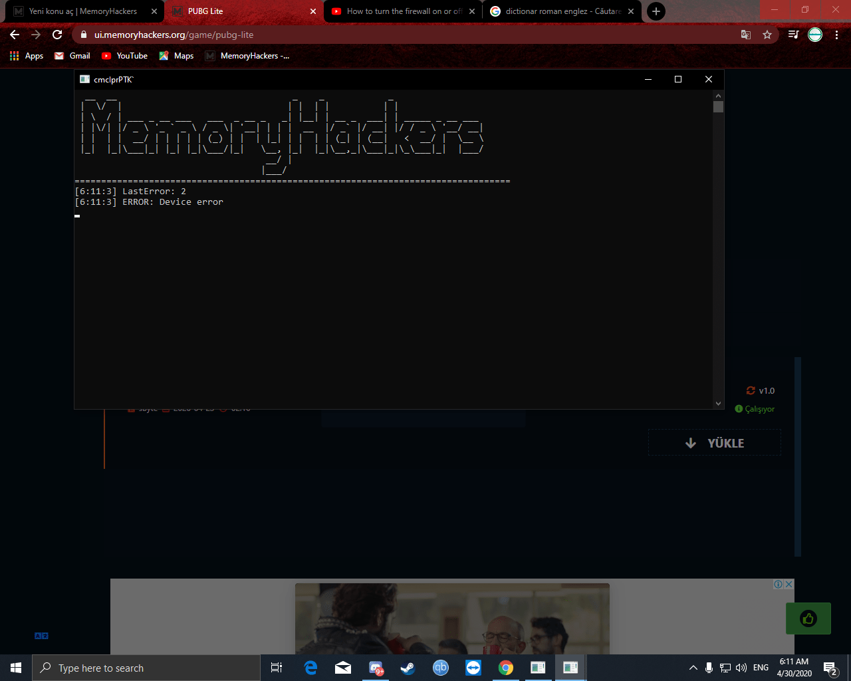The height and width of the screenshot is (681, 851).
Task: Close the dictionar roman englez tab
Action: (x=631, y=11)
